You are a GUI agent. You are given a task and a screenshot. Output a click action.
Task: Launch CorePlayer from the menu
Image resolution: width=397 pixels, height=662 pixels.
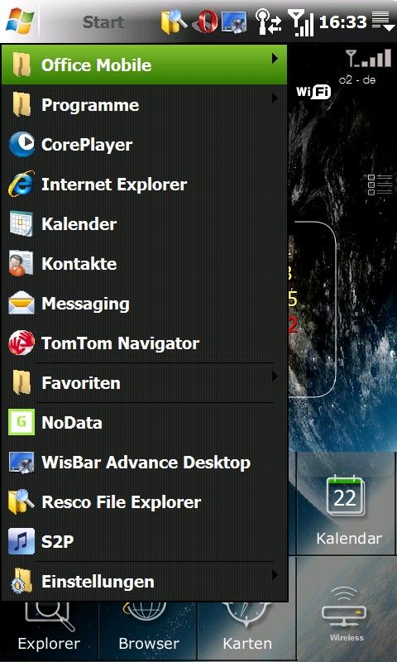144,145
